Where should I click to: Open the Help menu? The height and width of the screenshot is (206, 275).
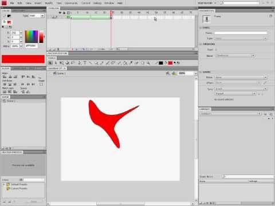point(120,3)
